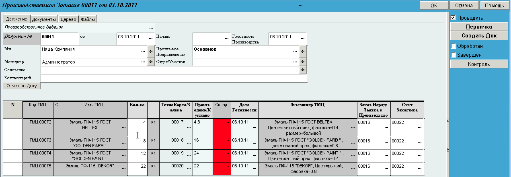Click into the Комментарий input field
Image resolution: width=511 pixels, height=177 pixels.
pos(174,78)
